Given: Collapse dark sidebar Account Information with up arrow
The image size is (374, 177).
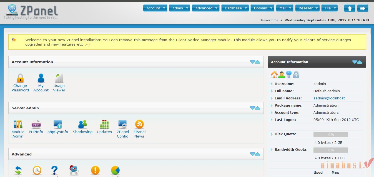Looking at the screenshot, I should [360, 62].
